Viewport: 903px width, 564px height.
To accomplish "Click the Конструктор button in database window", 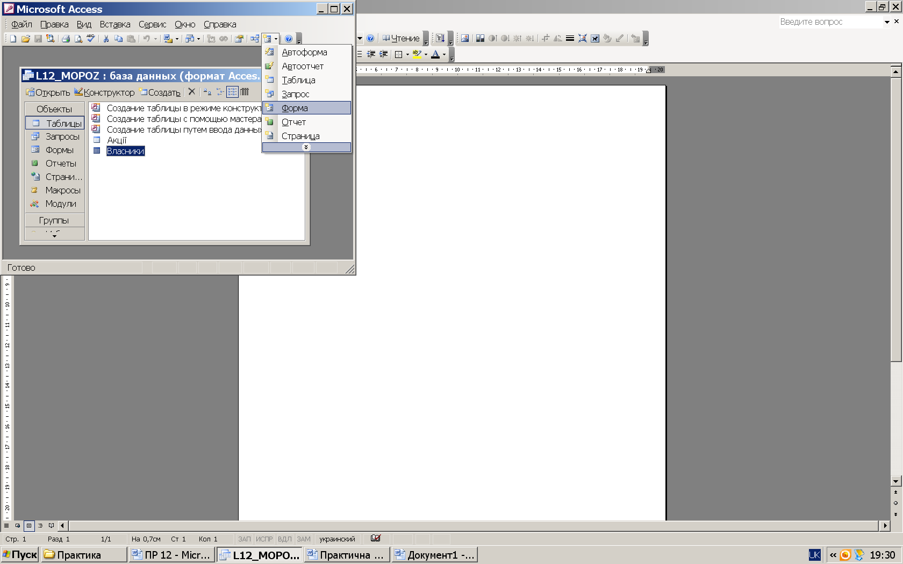I will 104,92.
